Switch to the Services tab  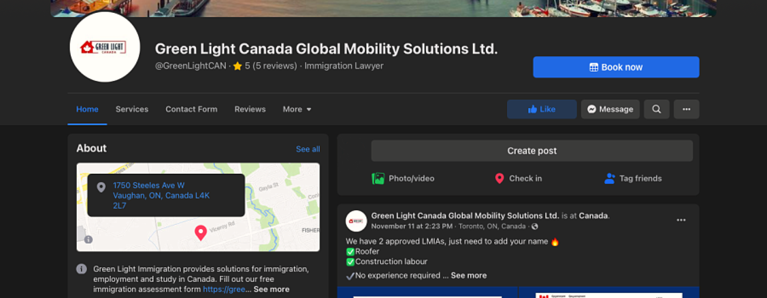[x=132, y=109]
